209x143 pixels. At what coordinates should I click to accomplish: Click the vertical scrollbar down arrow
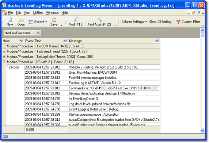tap(202, 131)
